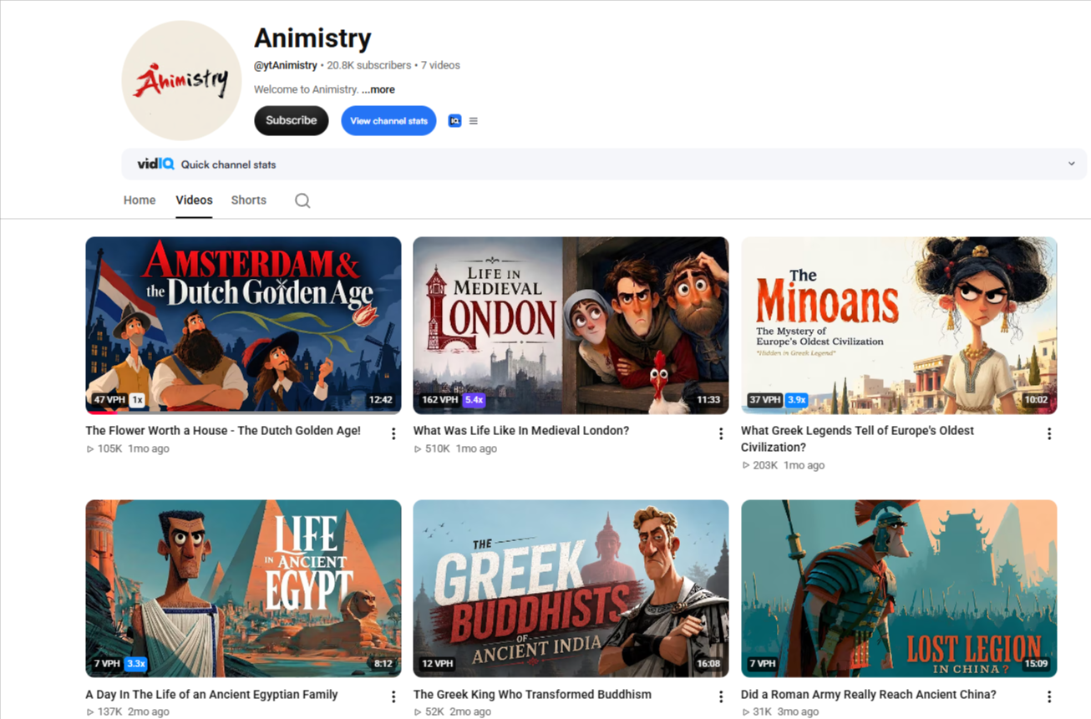1091x719 pixels.
Task: Play the Life in Medieval London thumbnail
Action: pos(571,326)
